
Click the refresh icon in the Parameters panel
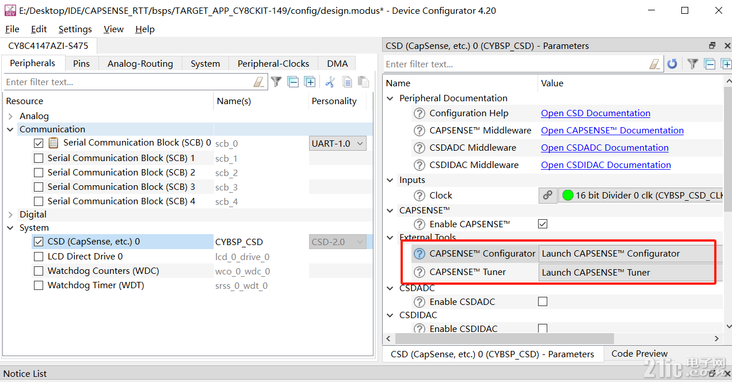point(672,63)
